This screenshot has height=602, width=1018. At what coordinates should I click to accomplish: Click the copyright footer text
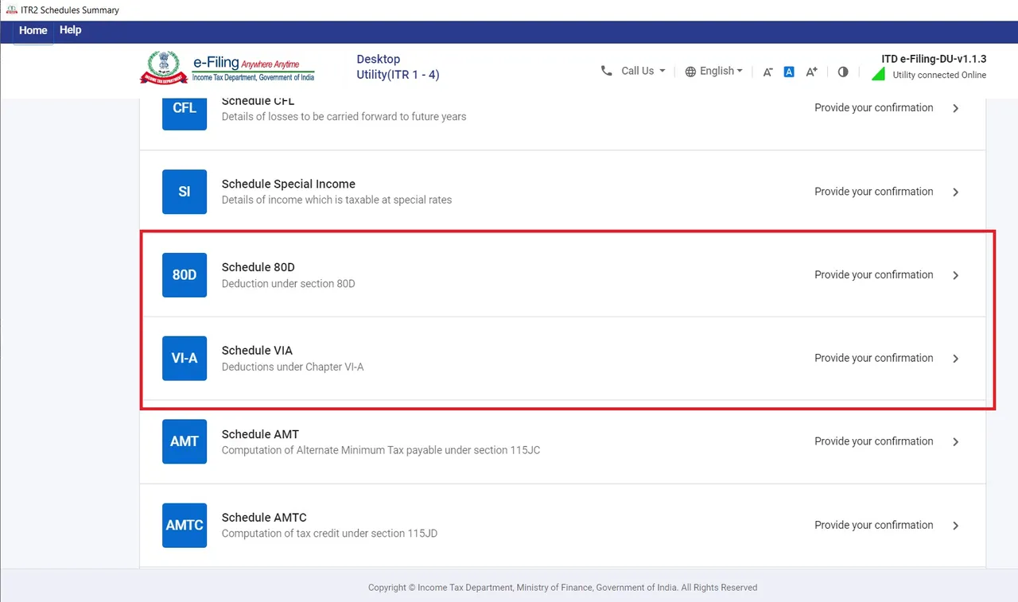(x=562, y=588)
